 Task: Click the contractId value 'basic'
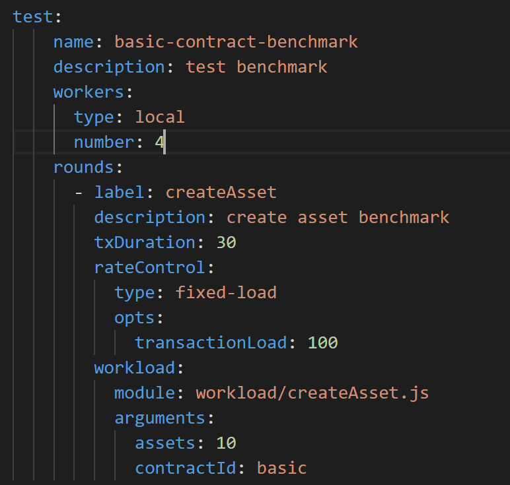281,468
